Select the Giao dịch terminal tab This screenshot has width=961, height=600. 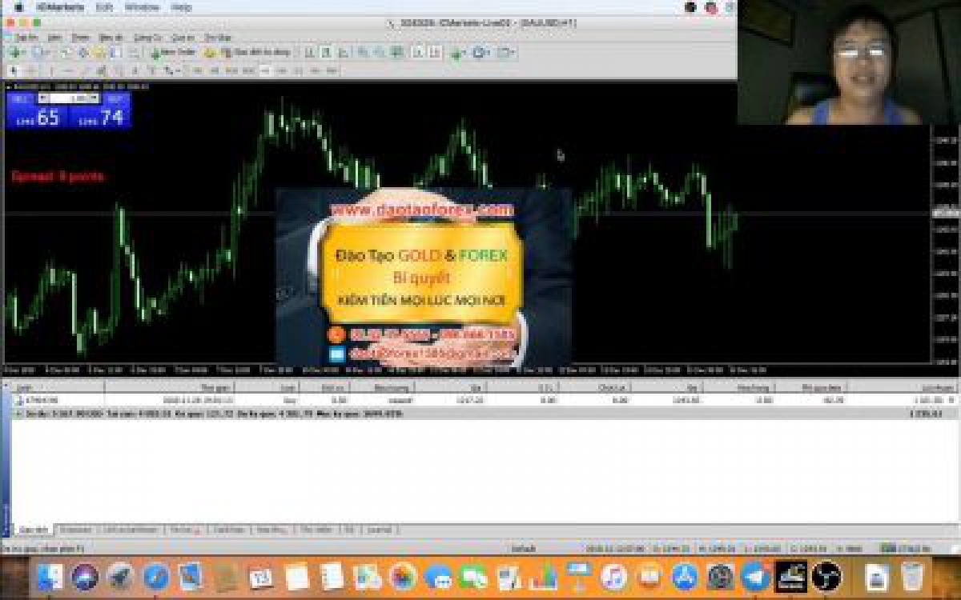tap(34, 530)
